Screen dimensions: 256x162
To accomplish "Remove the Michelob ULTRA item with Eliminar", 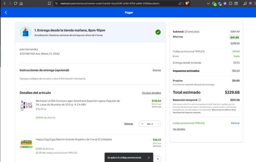I will [x=129, y=124].
